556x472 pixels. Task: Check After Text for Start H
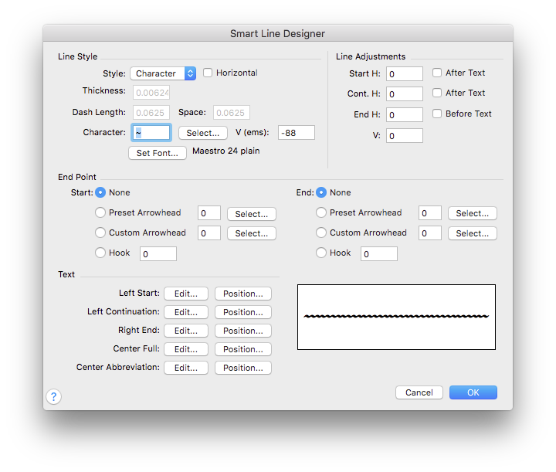coord(437,73)
